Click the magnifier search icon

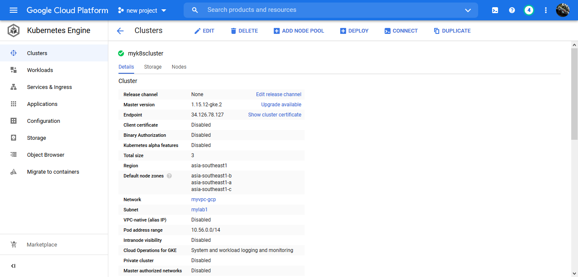pyautogui.click(x=195, y=10)
